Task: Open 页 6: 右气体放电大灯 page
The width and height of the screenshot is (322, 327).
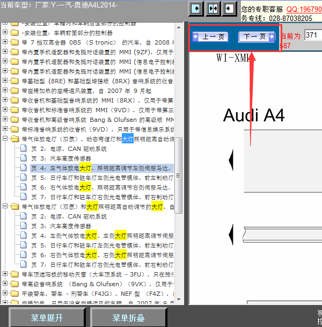Action: pos(101,187)
